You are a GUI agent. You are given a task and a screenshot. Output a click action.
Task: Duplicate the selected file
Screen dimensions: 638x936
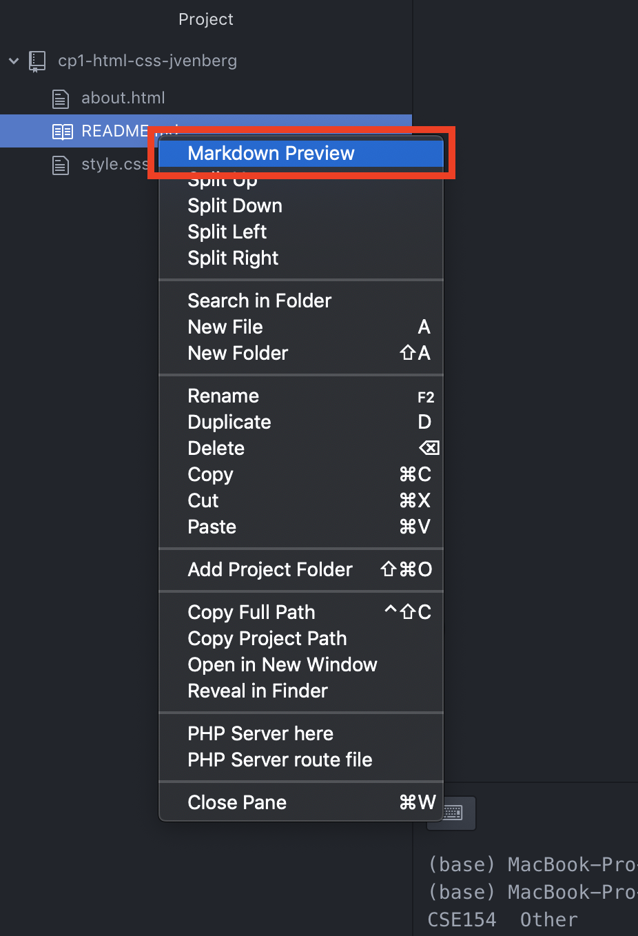[229, 422]
